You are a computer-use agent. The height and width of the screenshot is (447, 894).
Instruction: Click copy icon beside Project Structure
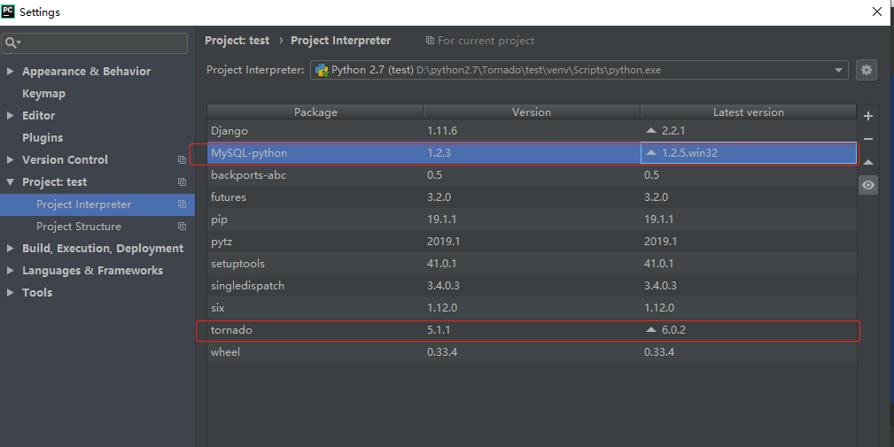[x=182, y=227]
